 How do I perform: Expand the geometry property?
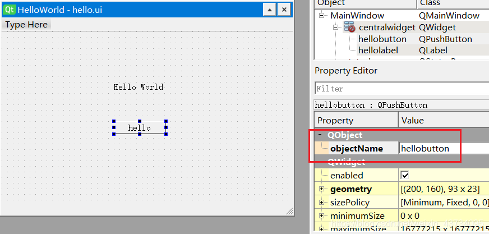tap(321, 189)
